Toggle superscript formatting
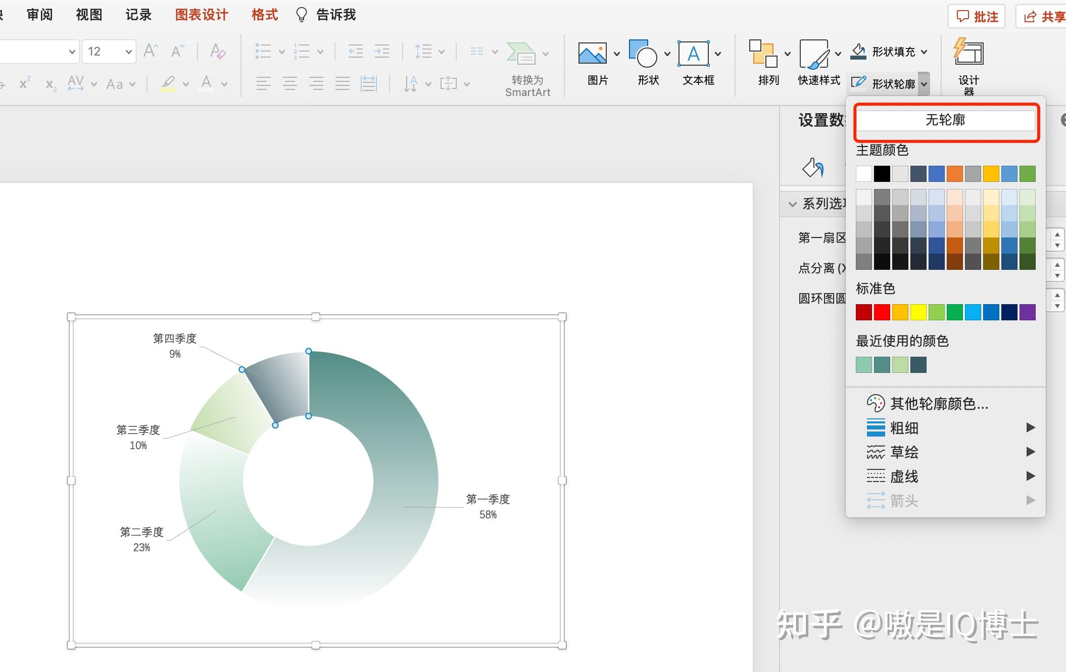This screenshot has height=672, width=1066. 25,83
